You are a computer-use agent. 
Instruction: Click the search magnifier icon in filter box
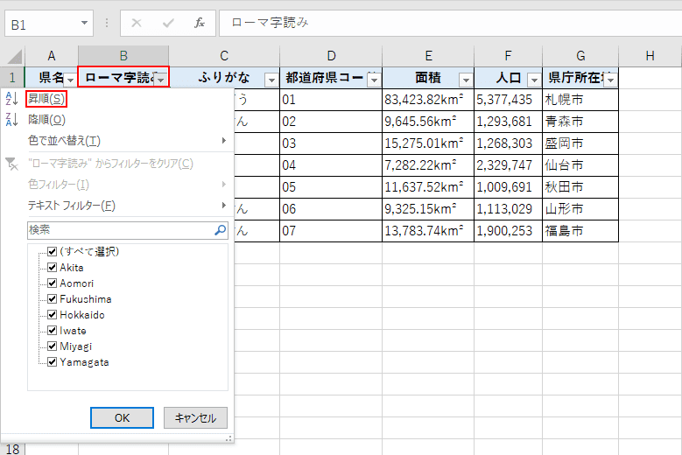tap(221, 230)
